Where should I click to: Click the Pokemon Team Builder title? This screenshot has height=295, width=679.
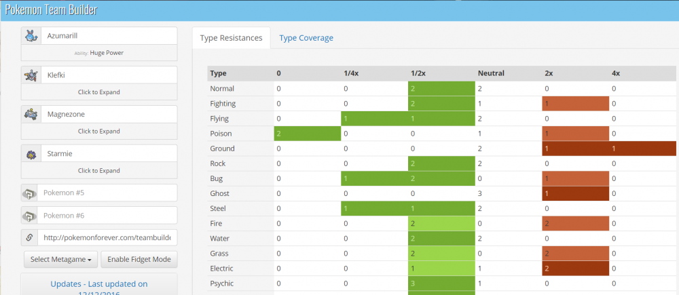[51, 10]
